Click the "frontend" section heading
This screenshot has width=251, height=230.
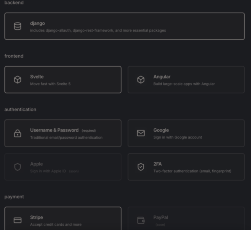[x=14, y=56]
